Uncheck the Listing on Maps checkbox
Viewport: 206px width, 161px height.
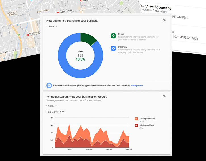(136, 125)
